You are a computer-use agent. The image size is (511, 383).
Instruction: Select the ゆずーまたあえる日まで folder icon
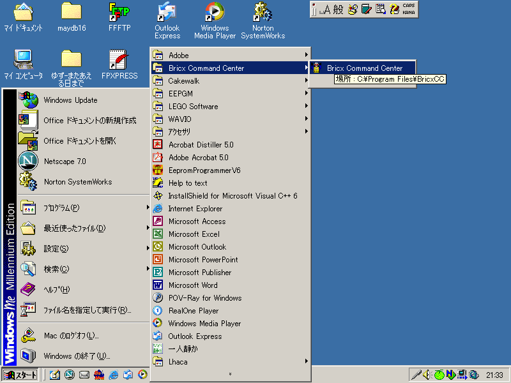click(x=72, y=68)
